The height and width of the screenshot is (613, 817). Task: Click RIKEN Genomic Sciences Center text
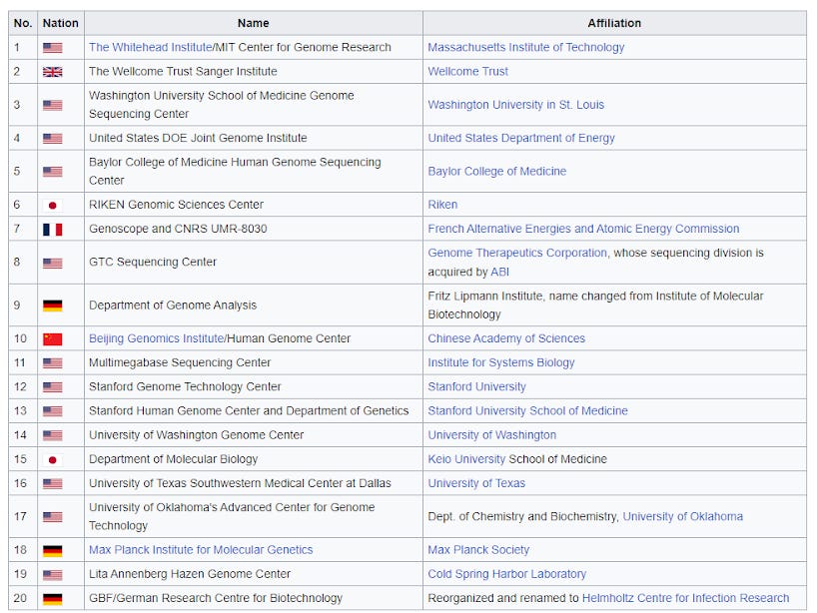click(176, 205)
